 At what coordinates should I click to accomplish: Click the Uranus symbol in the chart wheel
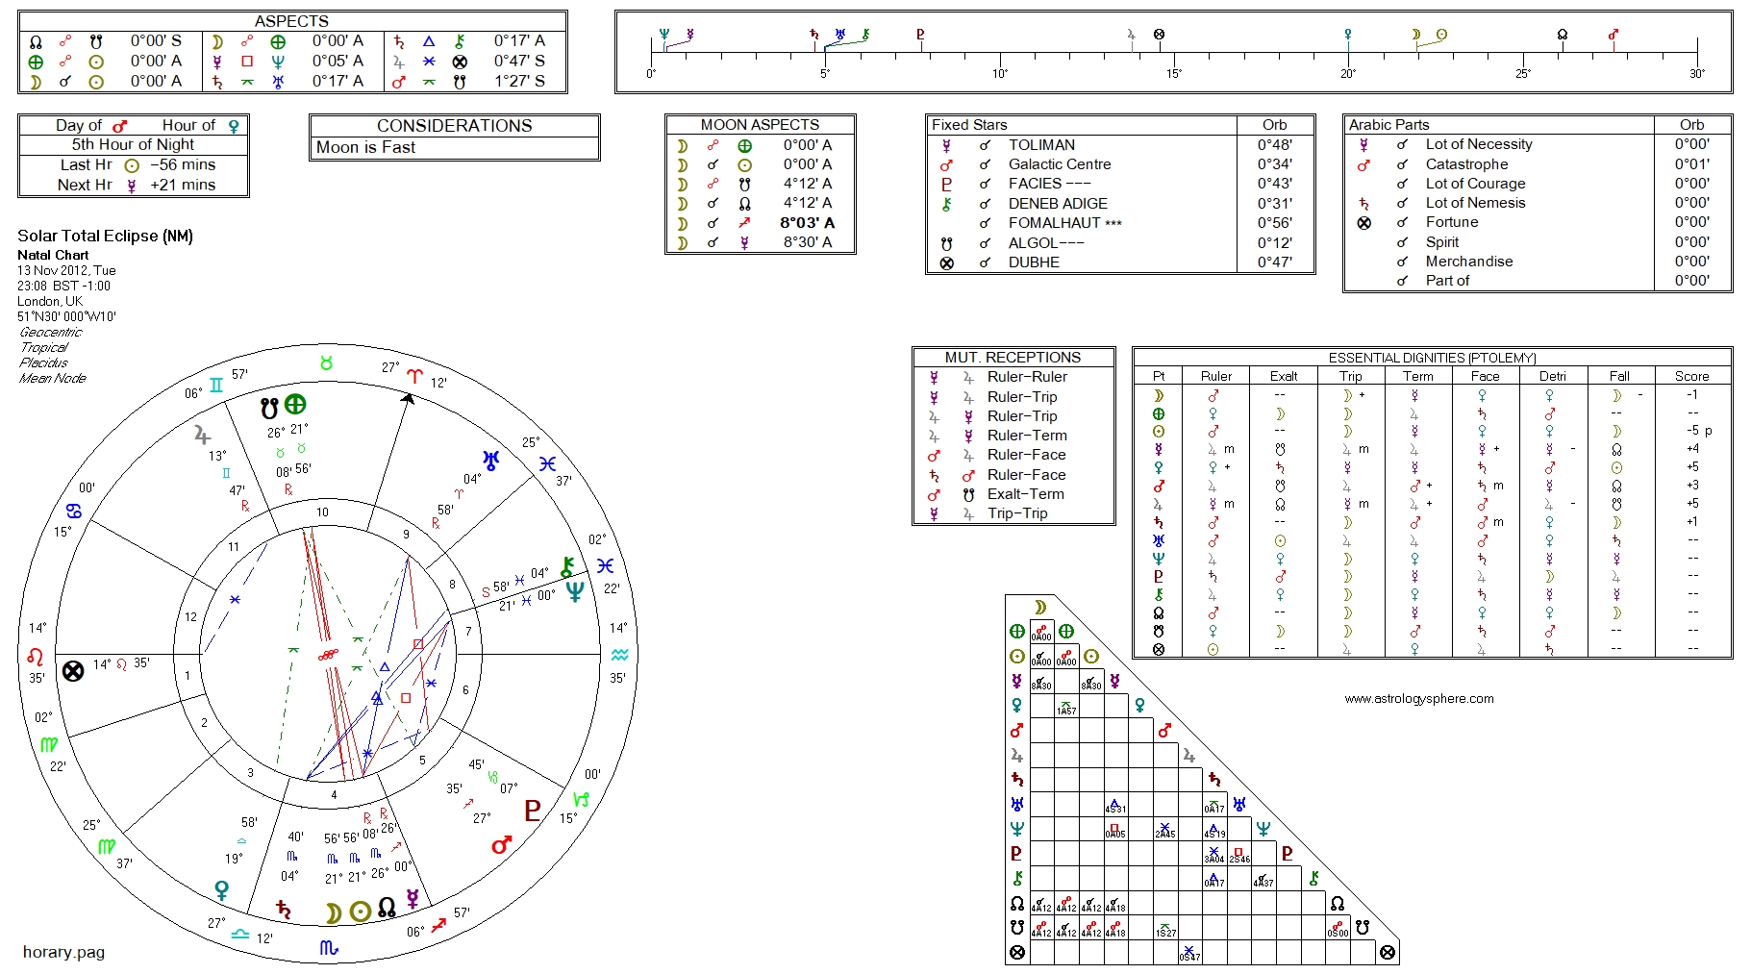click(x=491, y=461)
